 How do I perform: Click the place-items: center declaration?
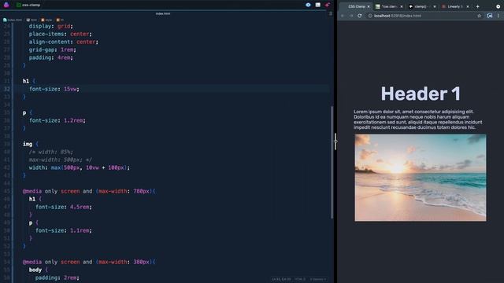pyautogui.click(x=61, y=34)
